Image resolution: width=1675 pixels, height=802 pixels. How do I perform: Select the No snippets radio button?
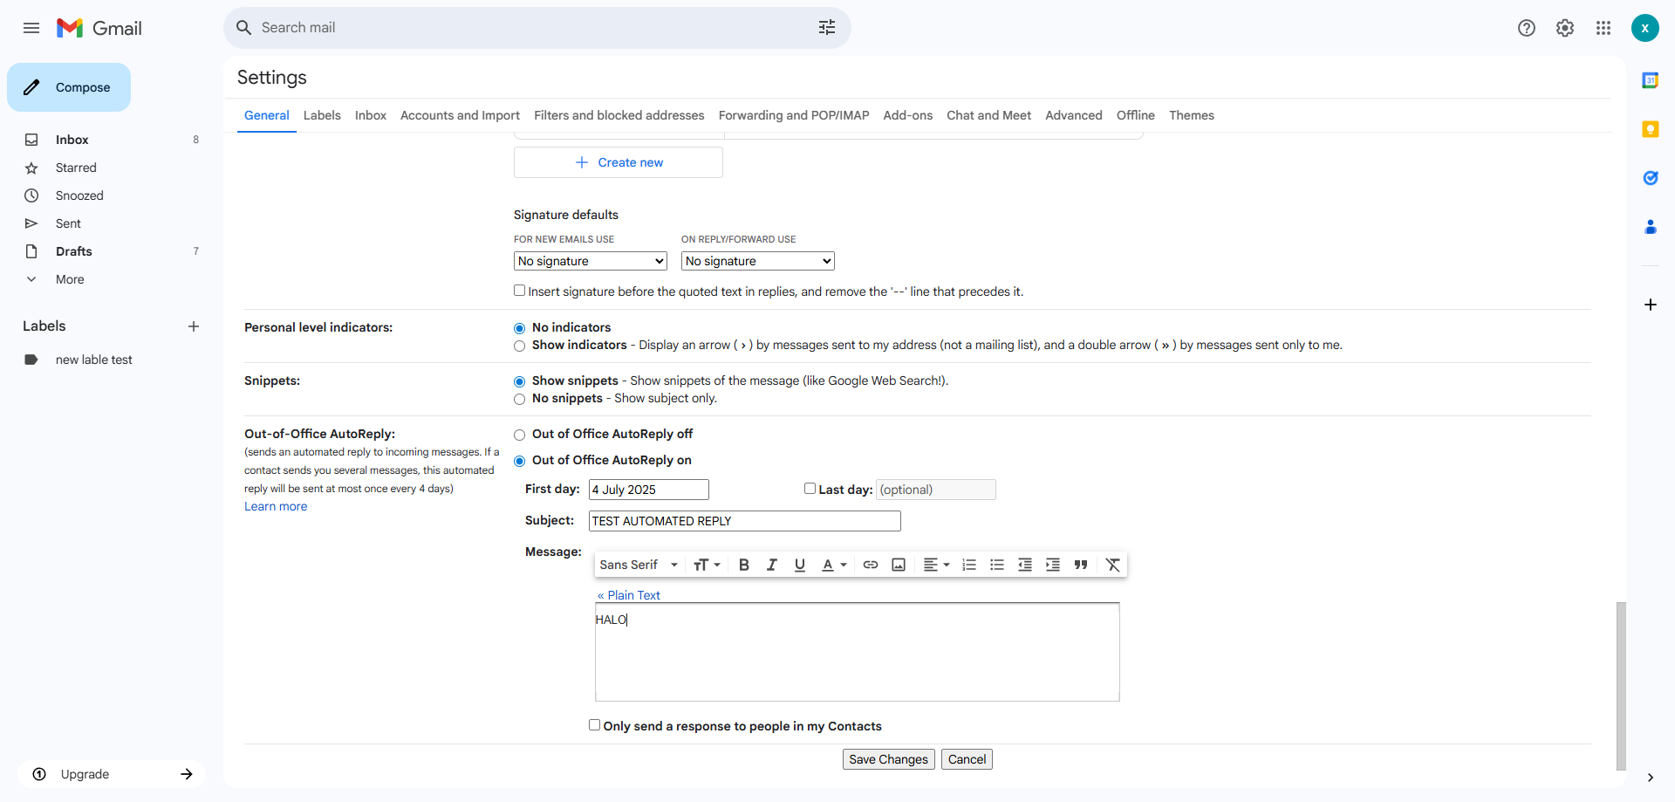(520, 400)
